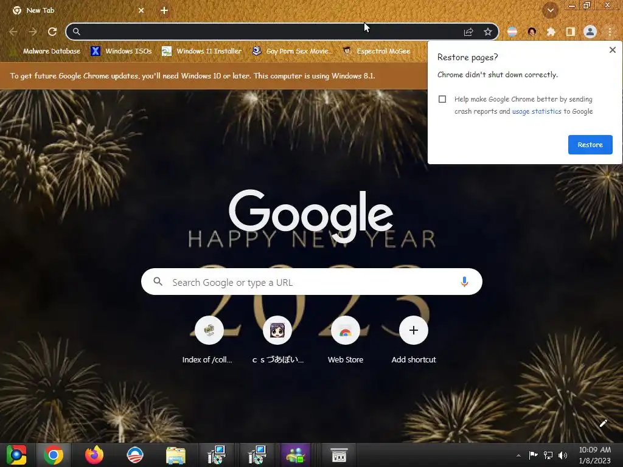Click the second installer taskbar icon

(257, 455)
